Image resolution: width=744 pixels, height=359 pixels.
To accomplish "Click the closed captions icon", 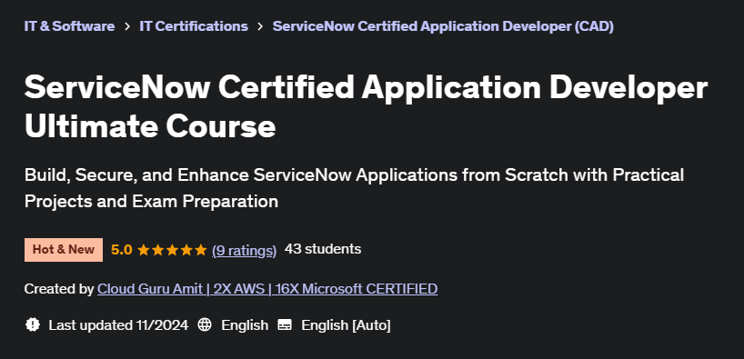I will [285, 324].
